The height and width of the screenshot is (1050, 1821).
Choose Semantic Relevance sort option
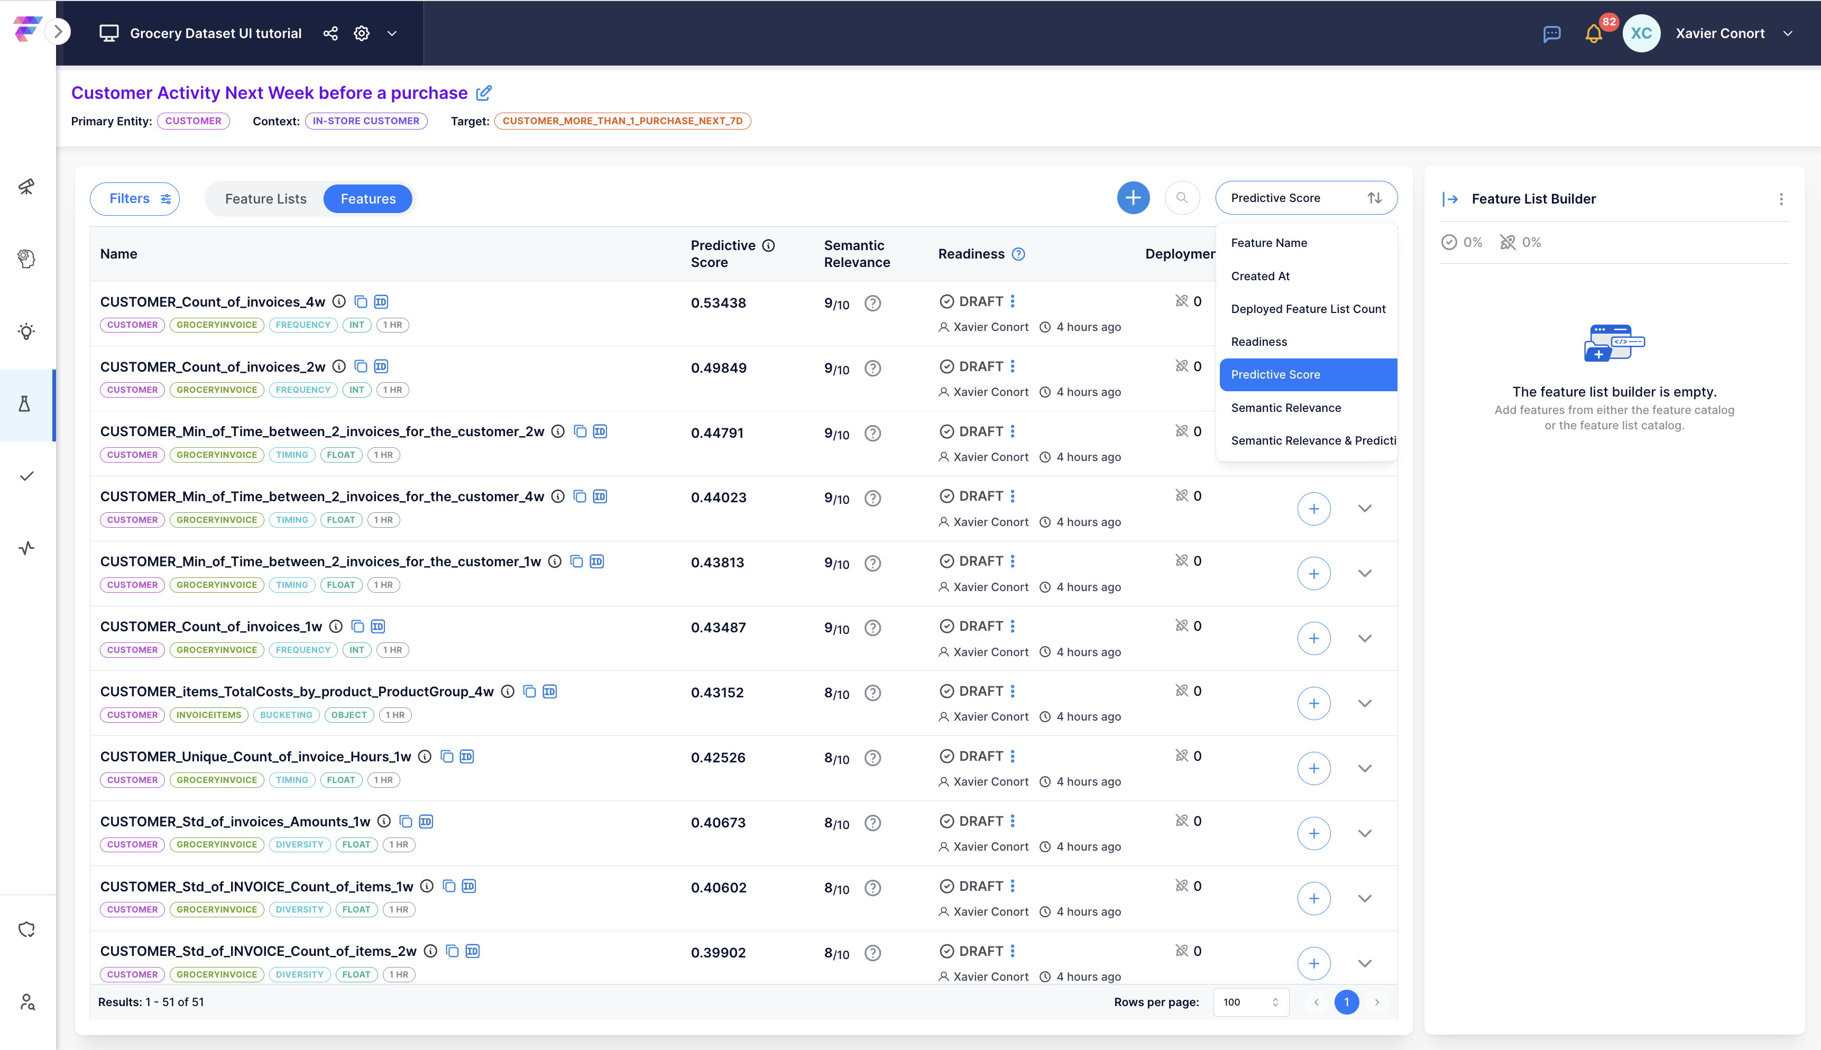coord(1307,408)
